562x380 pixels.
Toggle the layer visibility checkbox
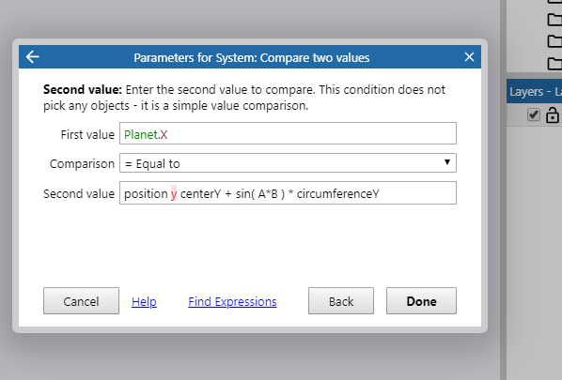[533, 114]
